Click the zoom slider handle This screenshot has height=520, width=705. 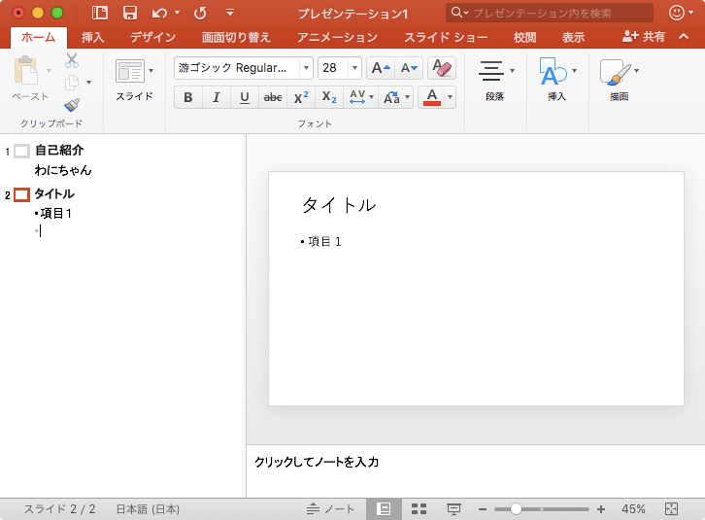coord(516,509)
